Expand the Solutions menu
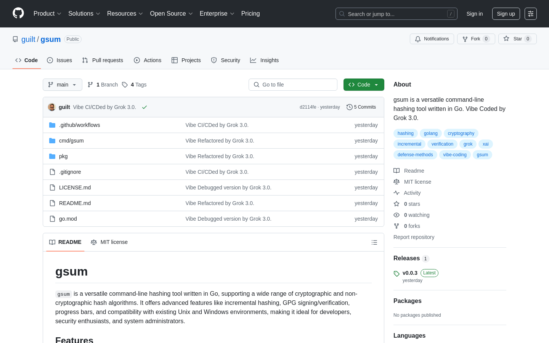Screen dimensions: 549x343 (84, 14)
